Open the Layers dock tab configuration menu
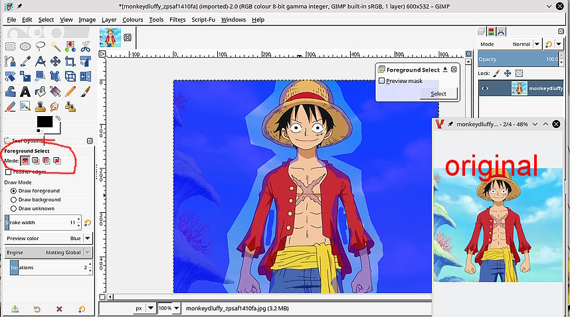The image size is (570, 317). coord(561,32)
